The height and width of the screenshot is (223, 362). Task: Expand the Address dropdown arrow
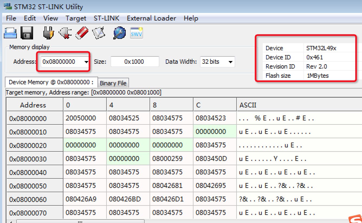(86, 62)
